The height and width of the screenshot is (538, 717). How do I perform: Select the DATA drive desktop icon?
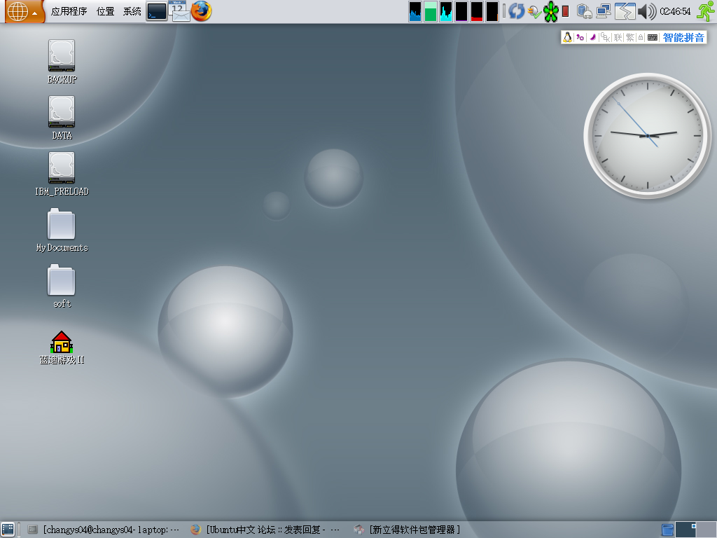(62, 118)
